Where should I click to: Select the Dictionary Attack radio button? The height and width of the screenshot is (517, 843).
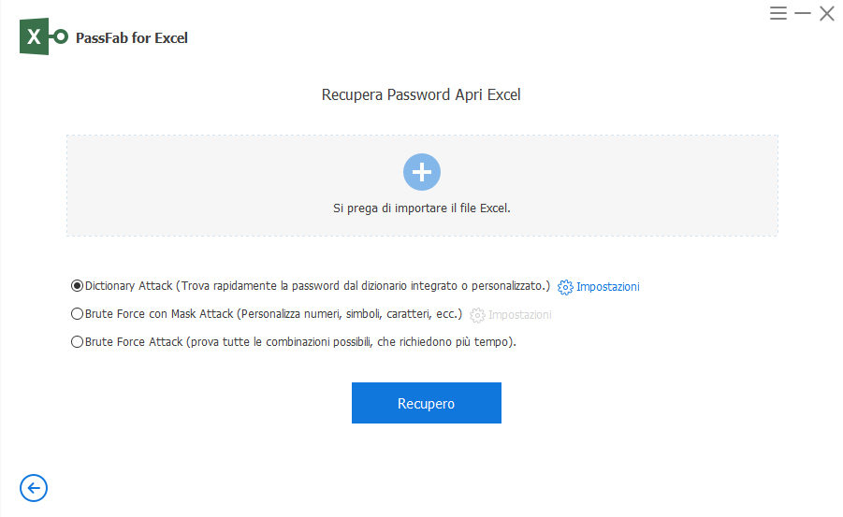click(x=78, y=286)
